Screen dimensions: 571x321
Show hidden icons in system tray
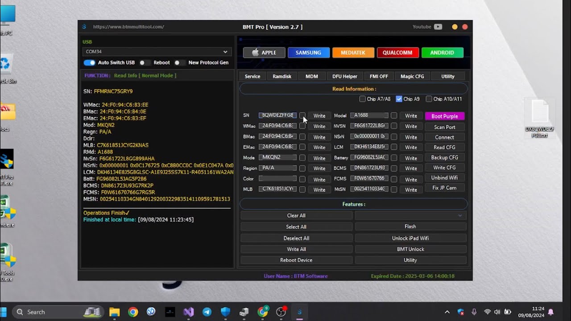[x=447, y=312]
